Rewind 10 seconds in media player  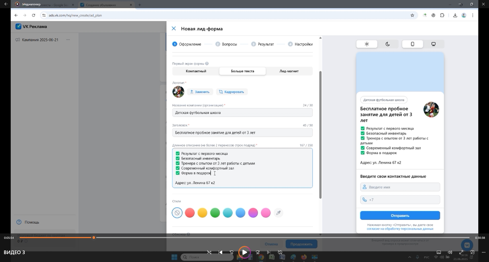click(232, 252)
